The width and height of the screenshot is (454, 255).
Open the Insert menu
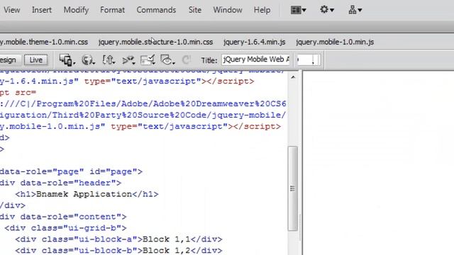(x=42, y=10)
